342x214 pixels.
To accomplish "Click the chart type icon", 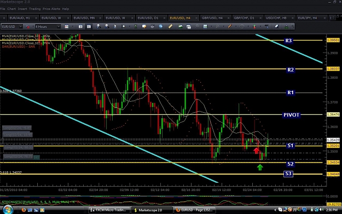I will pos(67,27).
